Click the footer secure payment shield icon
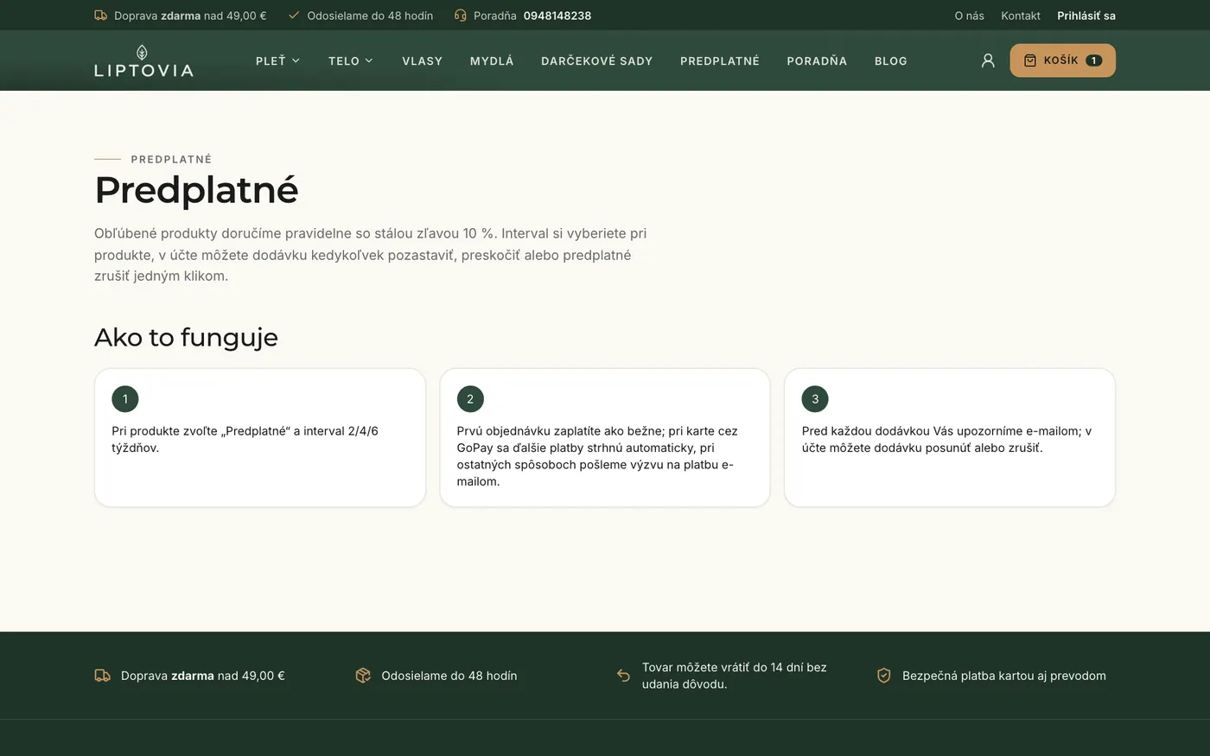1210x756 pixels. (883, 676)
